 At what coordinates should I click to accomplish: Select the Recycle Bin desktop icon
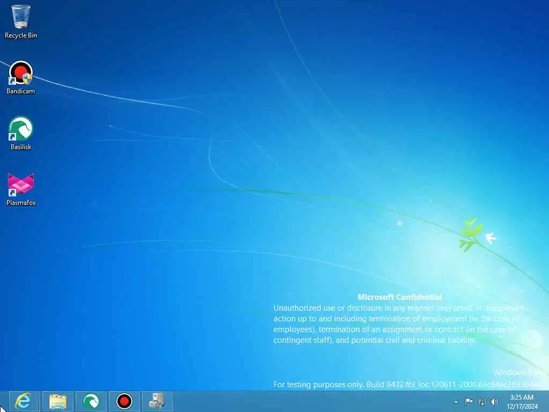click(x=21, y=21)
